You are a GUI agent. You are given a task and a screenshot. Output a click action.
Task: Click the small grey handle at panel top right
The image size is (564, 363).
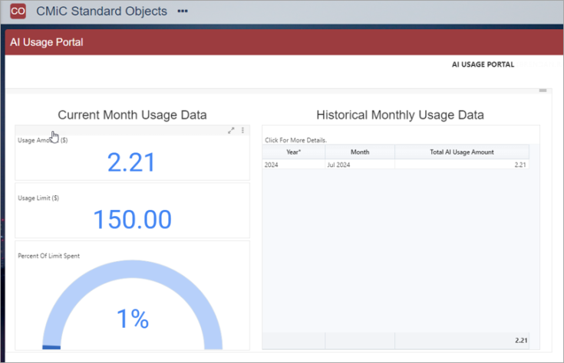543,90
